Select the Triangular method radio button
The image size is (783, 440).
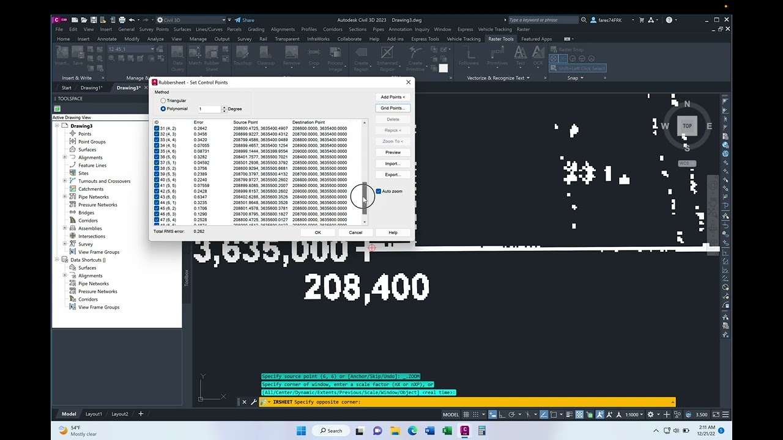163,100
